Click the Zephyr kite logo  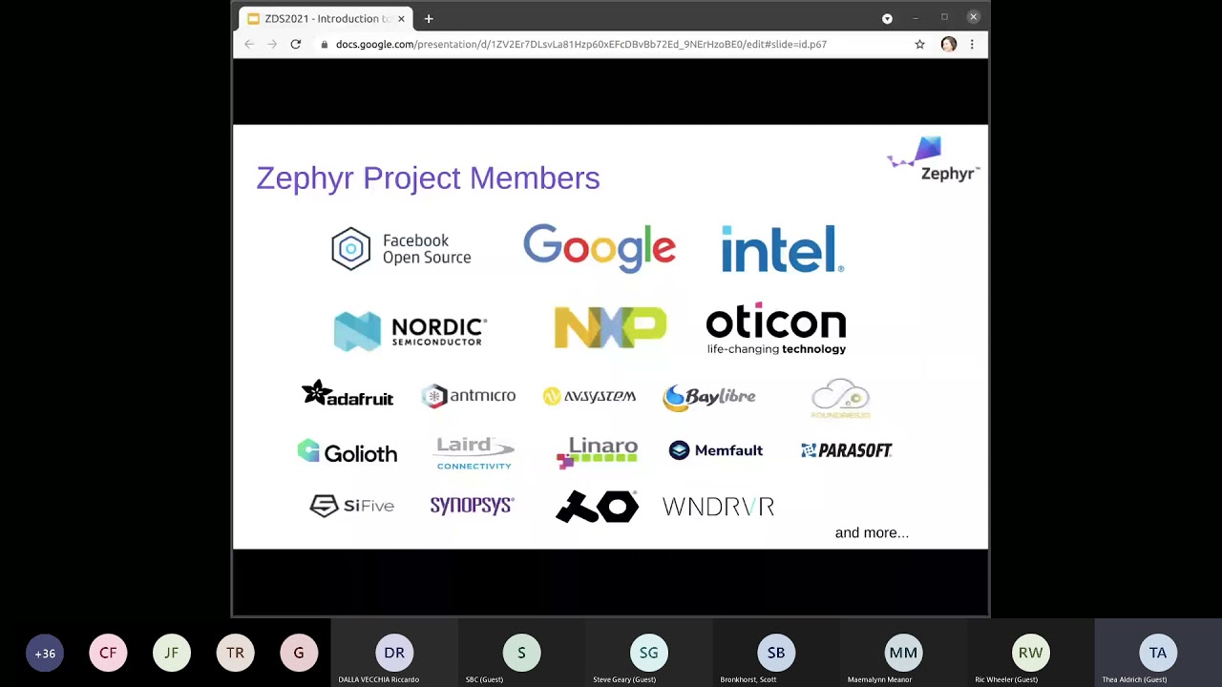click(x=933, y=159)
